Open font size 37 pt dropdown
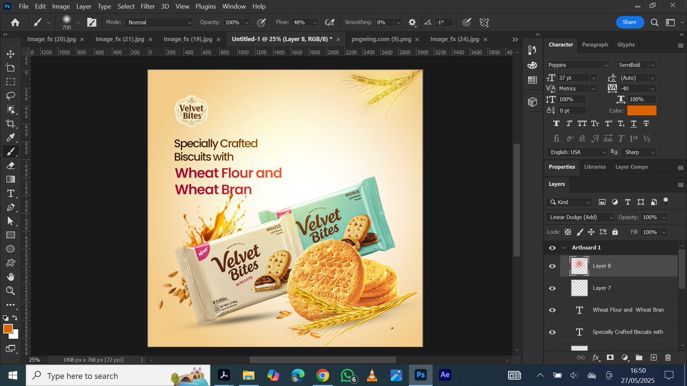The height and width of the screenshot is (386, 687). point(593,78)
